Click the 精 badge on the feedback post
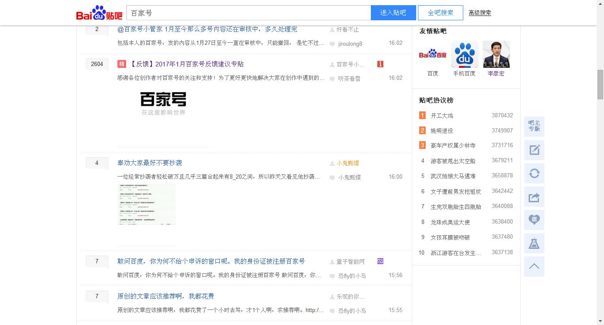 [122, 64]
